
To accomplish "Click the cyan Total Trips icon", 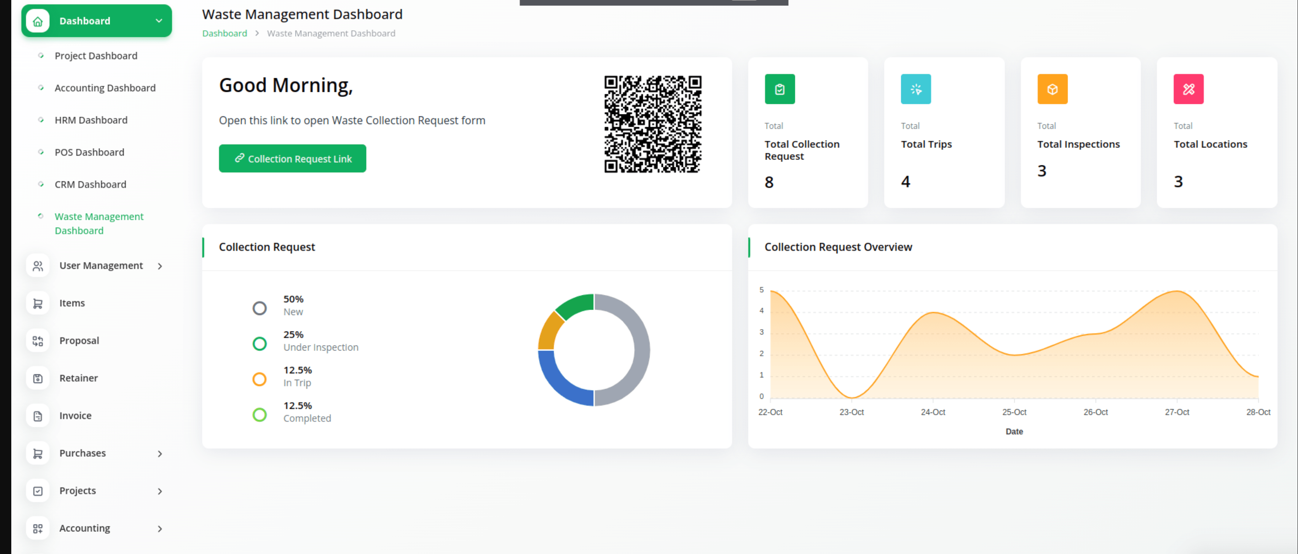I will [916, 89].
